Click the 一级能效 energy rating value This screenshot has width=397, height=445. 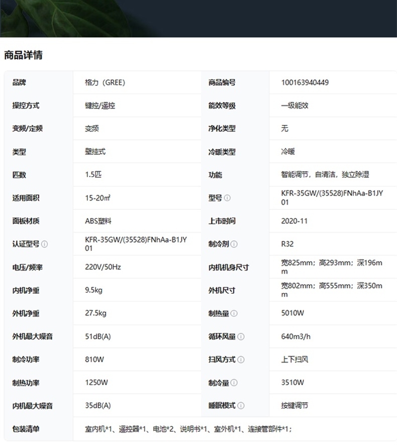click(x=294, y=106)
